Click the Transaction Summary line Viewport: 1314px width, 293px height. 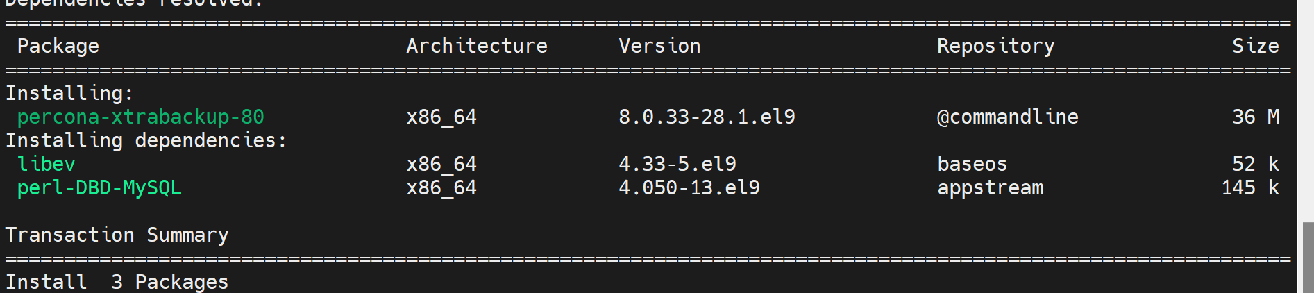[117, 235]
